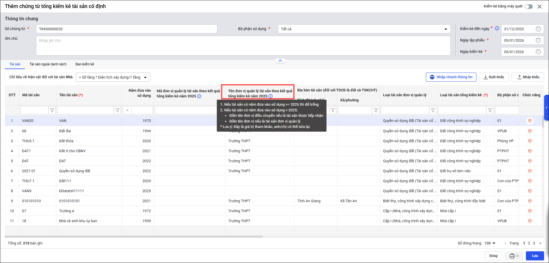
Task: Open calendar picker for Ngày kiểm kê
Action: (x=538, y=52)
